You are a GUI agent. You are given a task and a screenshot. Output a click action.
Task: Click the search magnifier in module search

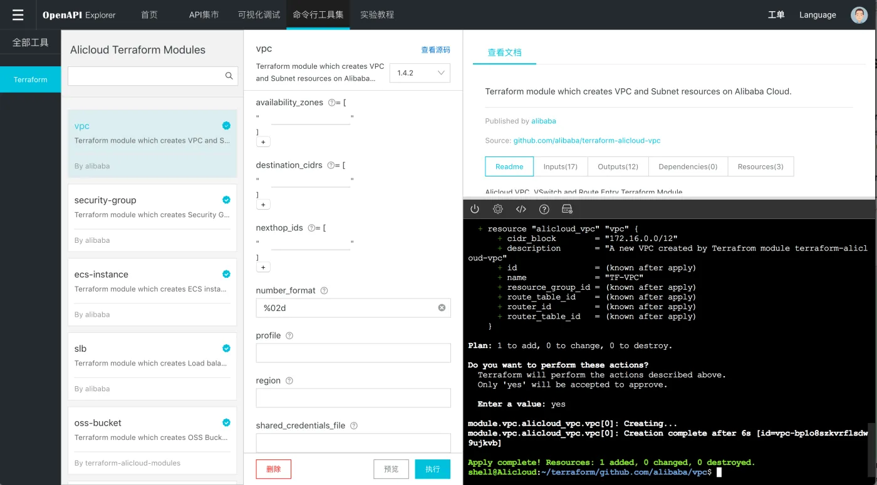229,76
